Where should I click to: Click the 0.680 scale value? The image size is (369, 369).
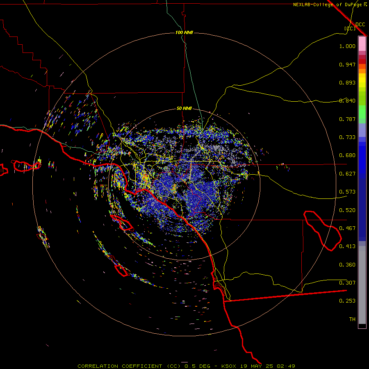point(347,155)
